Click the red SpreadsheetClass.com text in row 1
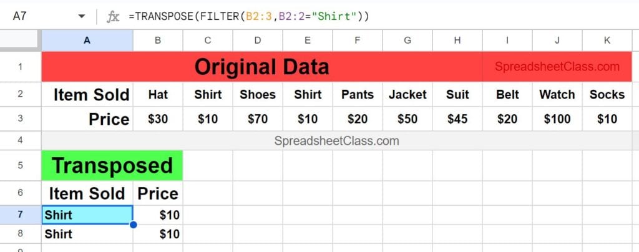The image size is (639, 252). click(x=557, y=66)
